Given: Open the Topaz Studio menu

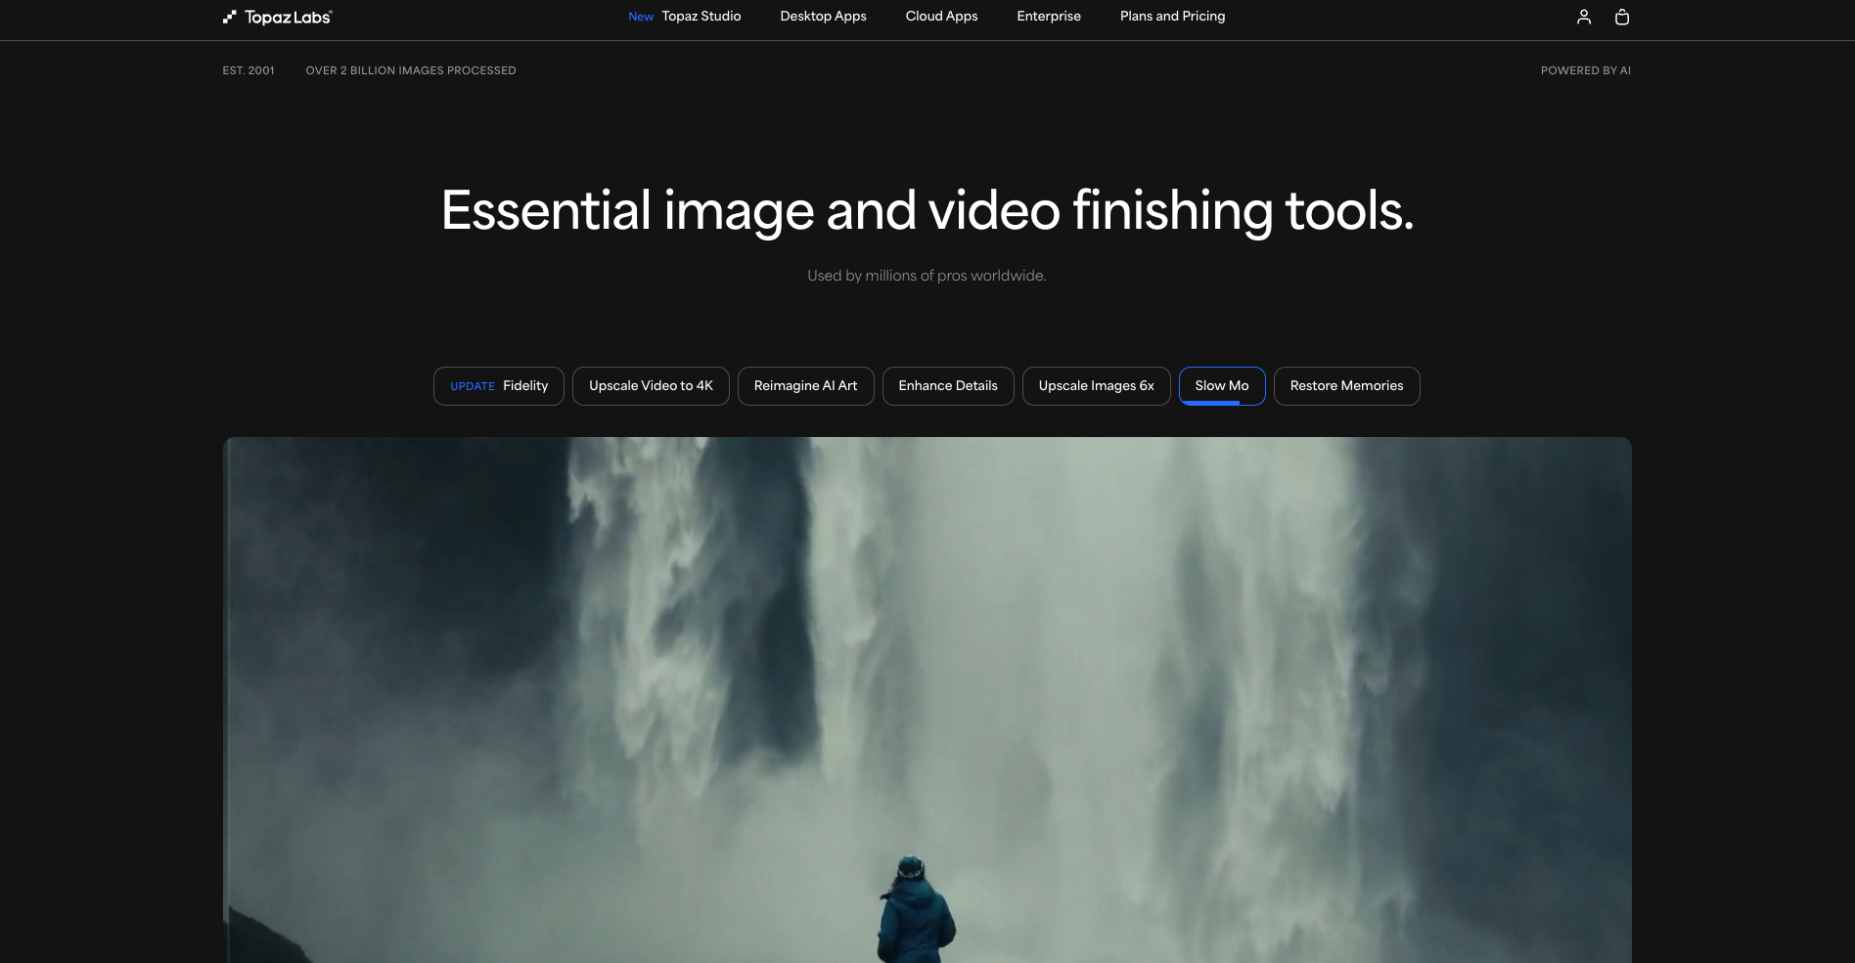Looking at the screenshot, I should [x=701, y=16].
